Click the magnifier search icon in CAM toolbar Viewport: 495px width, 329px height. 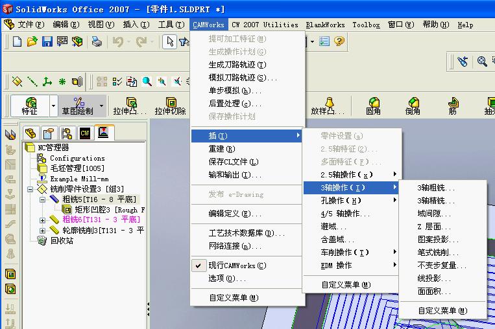[147, 82]
